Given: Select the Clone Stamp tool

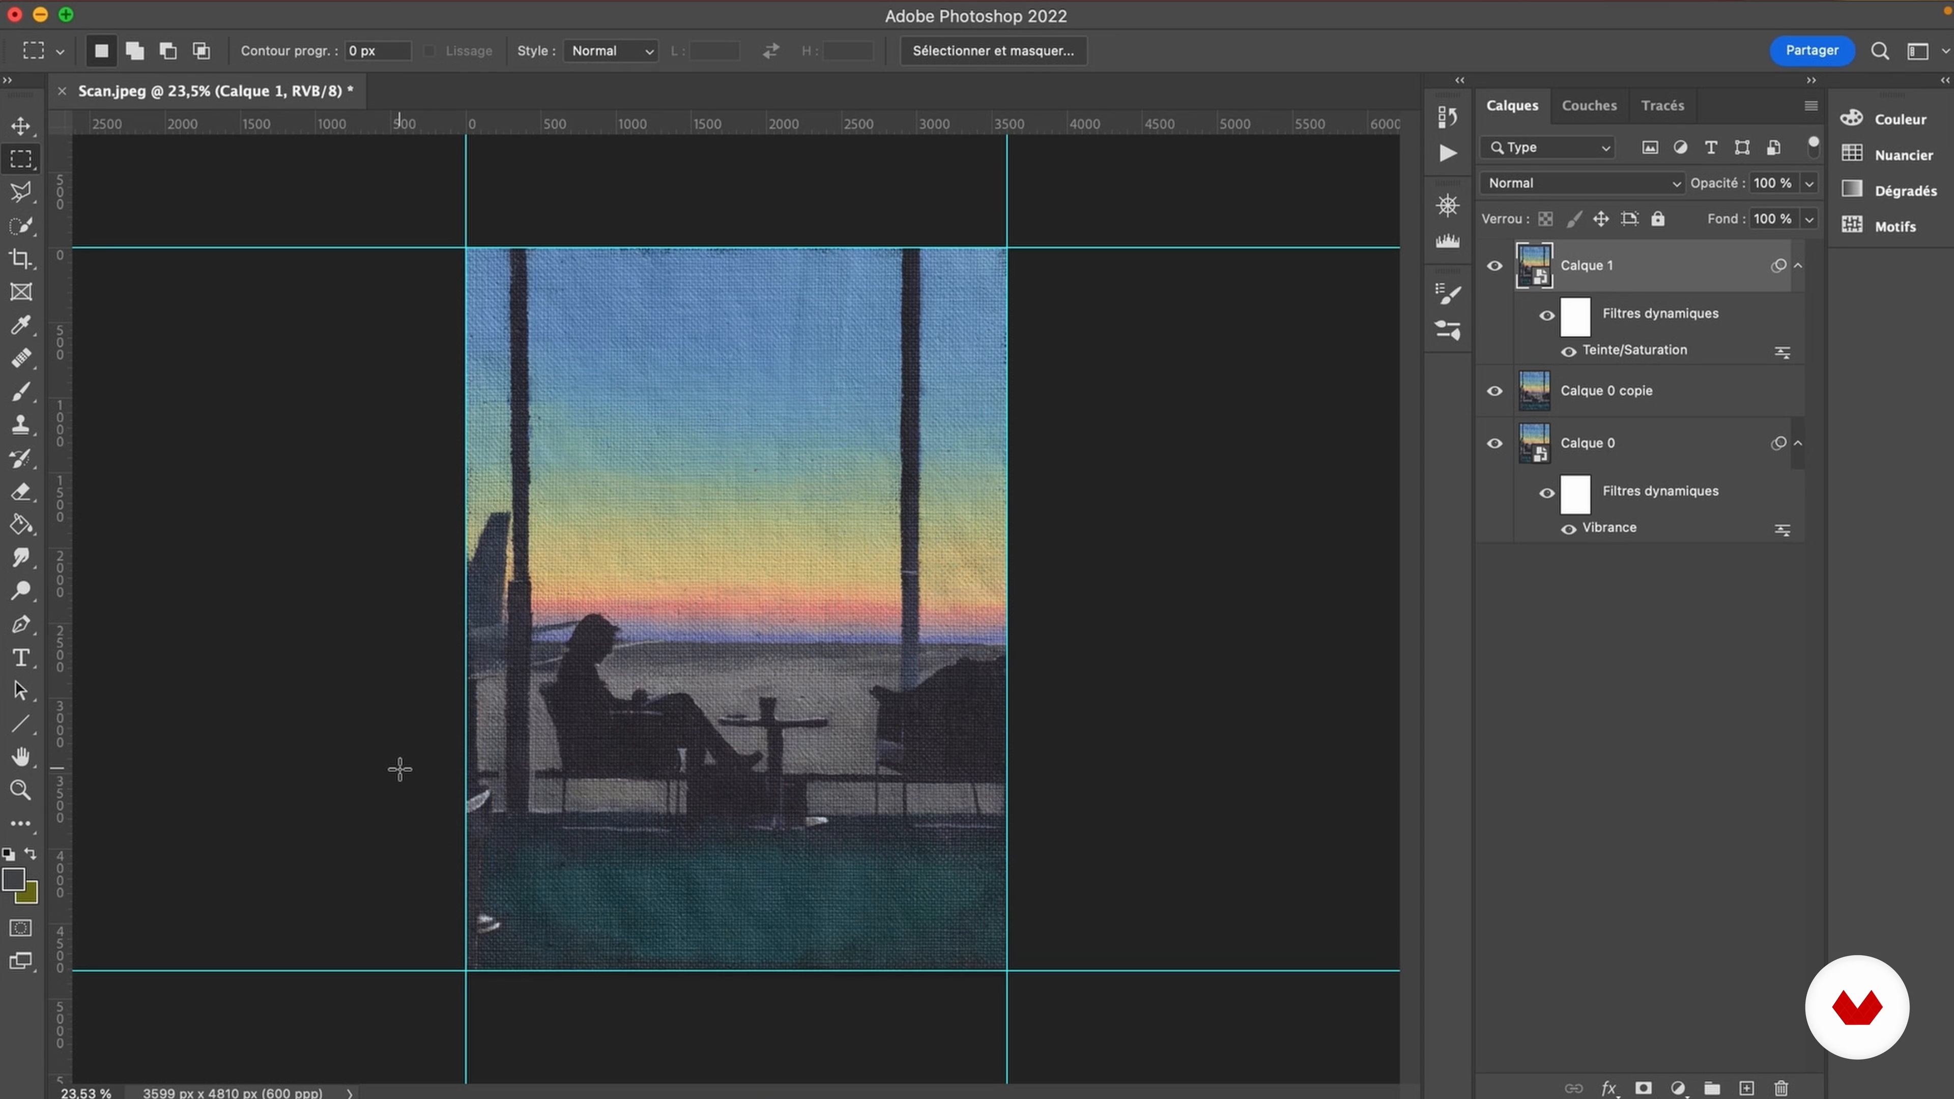Looking at the screenshot, I should (20, 425).
